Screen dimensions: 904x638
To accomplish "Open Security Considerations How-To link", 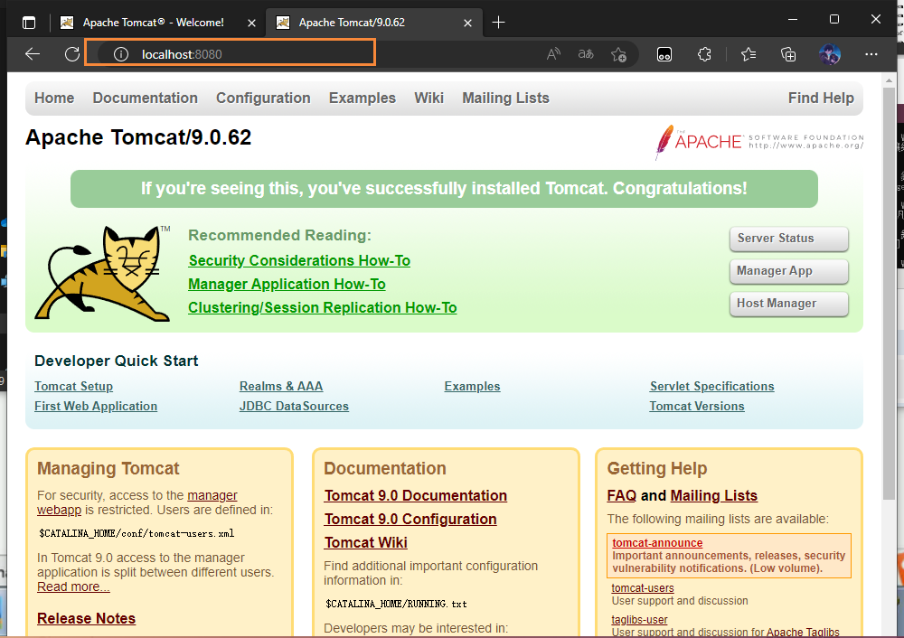I will 299,260.
